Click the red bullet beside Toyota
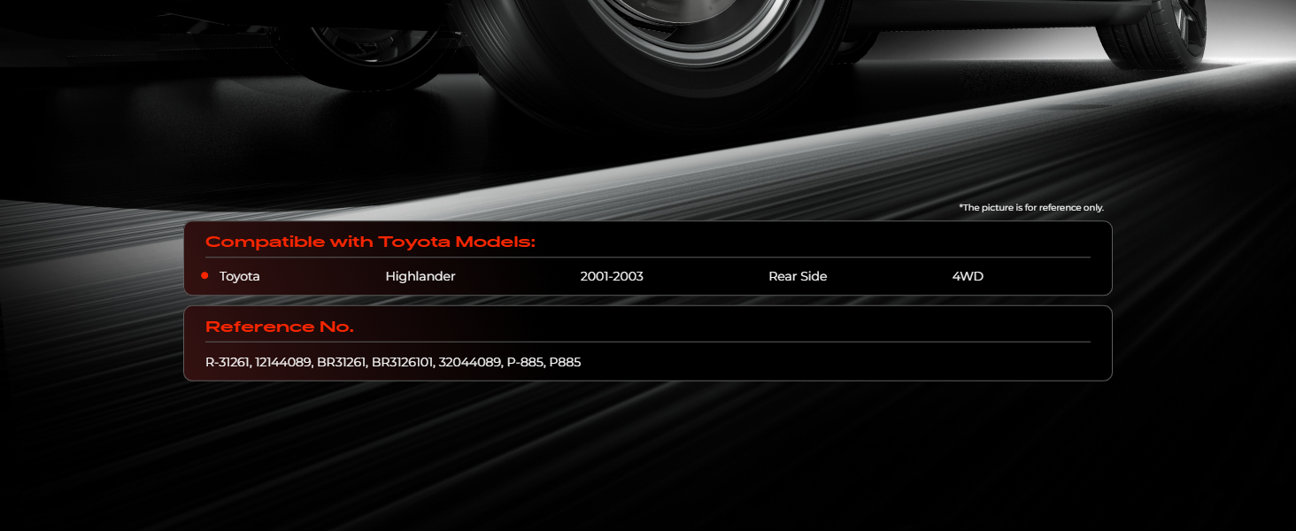The height and width of the screenshot is (531, 1296). point(204,276)
